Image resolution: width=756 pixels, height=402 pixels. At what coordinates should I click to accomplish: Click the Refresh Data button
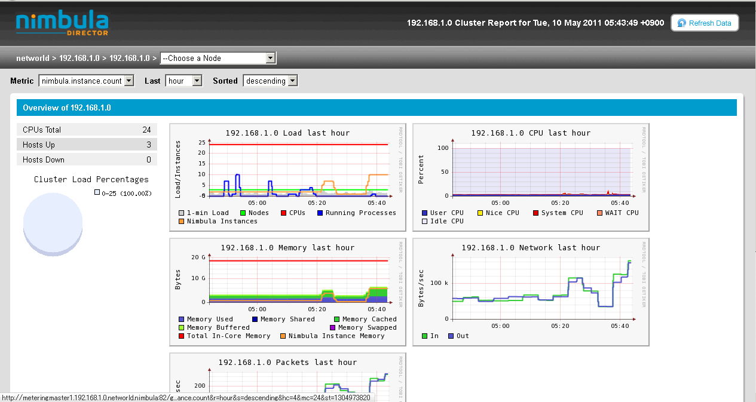tap(705, 23)
